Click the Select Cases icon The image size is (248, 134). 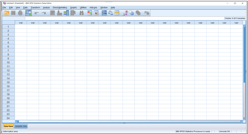117,13
